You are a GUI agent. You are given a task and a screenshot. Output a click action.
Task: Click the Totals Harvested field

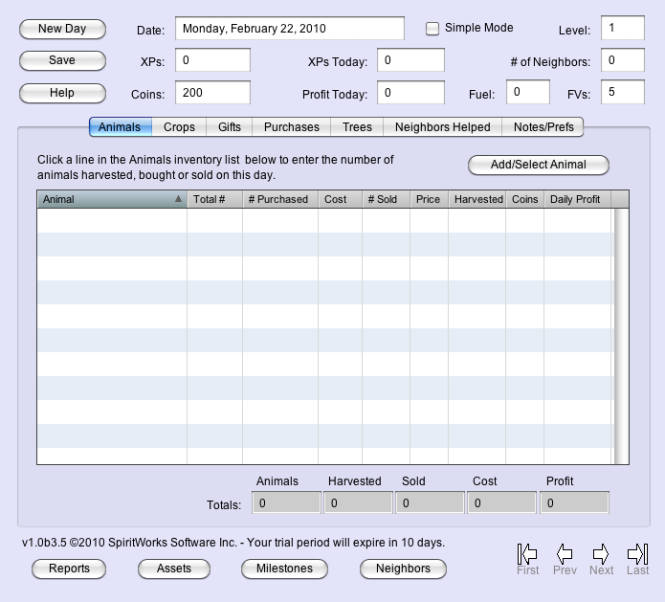point(358,502)
